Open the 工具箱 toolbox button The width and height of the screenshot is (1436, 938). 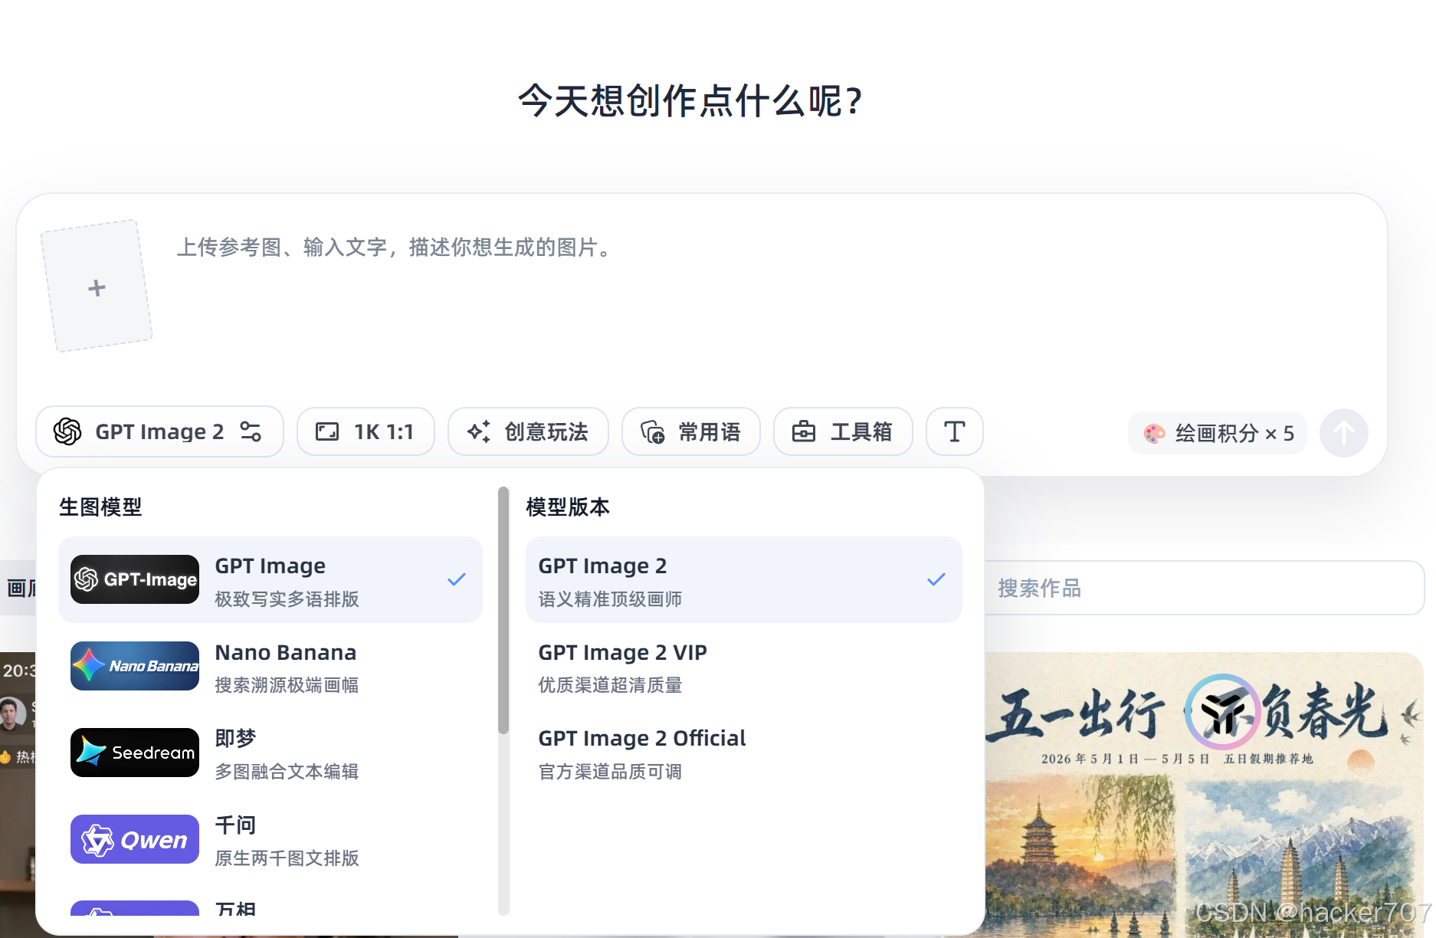(843, 431)
